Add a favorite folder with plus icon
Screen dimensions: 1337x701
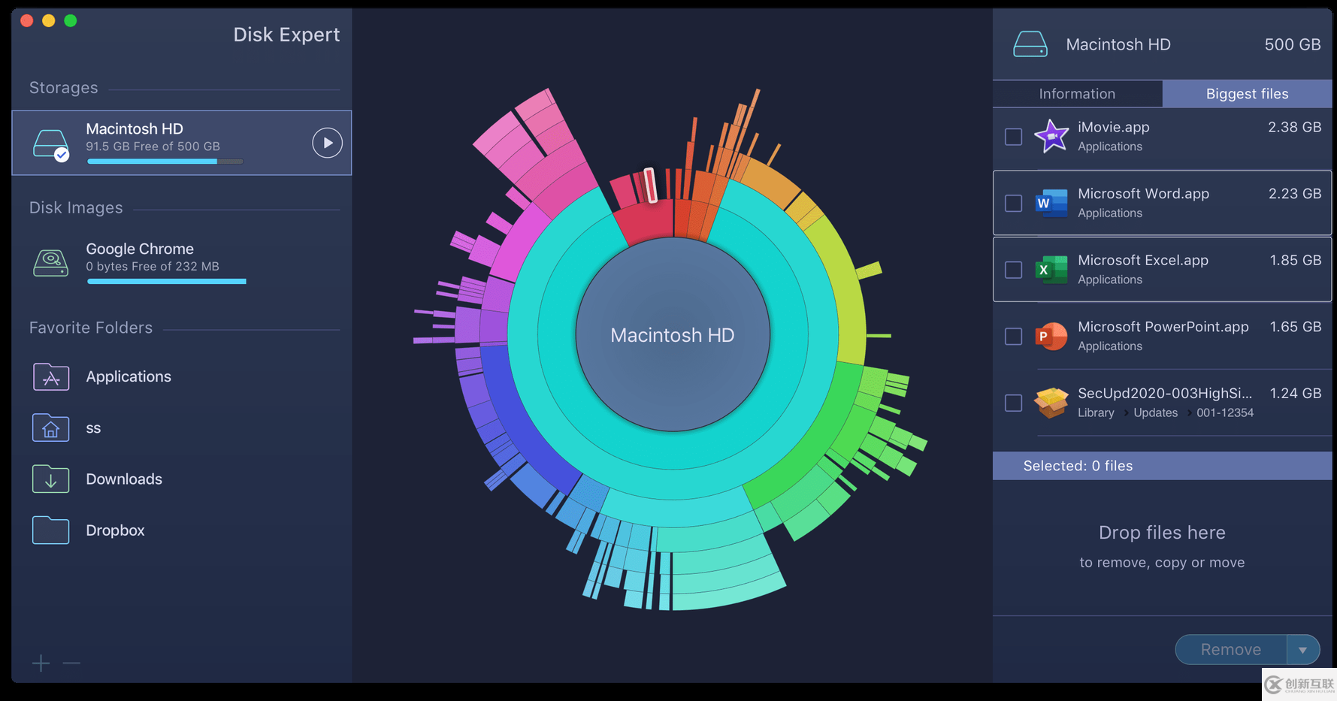coord(41,663)
